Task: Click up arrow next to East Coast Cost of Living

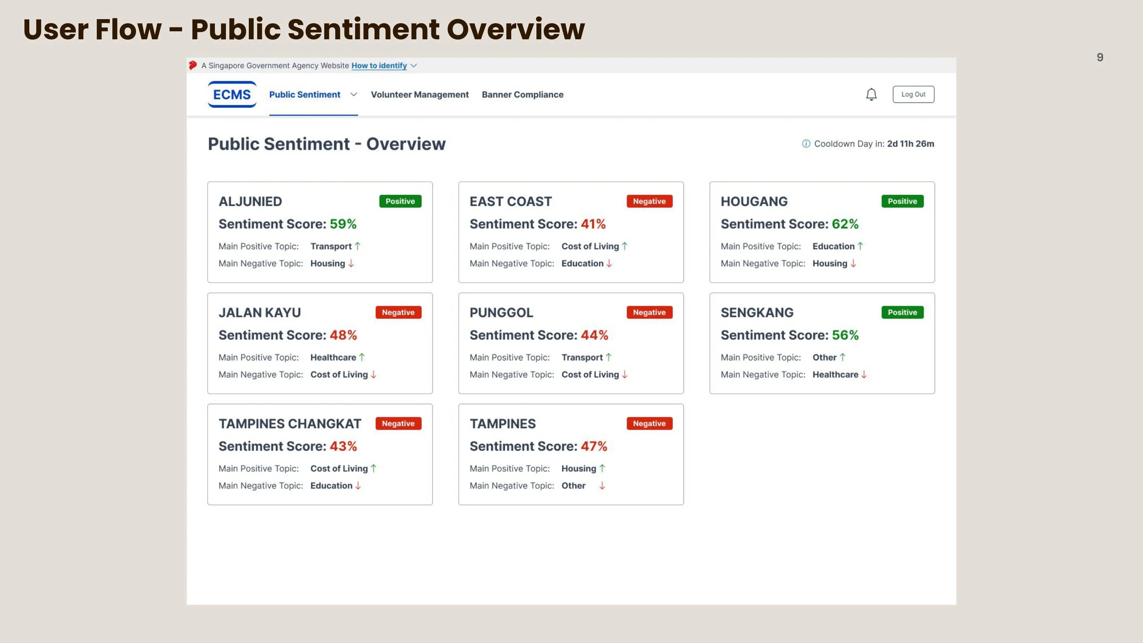Action: 625,246
